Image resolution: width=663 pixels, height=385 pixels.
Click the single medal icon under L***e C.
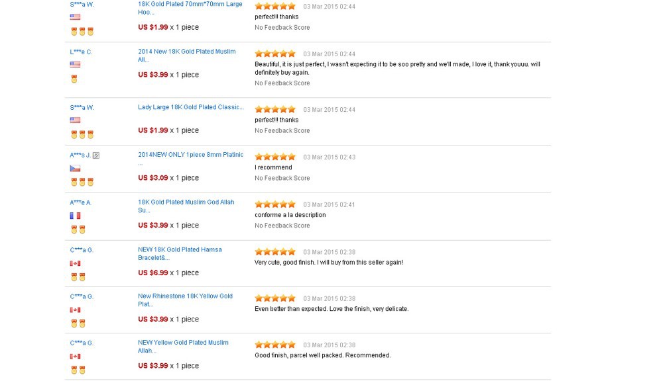coord(74,79)
